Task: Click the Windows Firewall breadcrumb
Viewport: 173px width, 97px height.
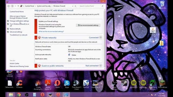Action: (59, 6)
